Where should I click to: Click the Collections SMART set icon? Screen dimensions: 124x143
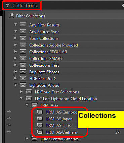23,58
